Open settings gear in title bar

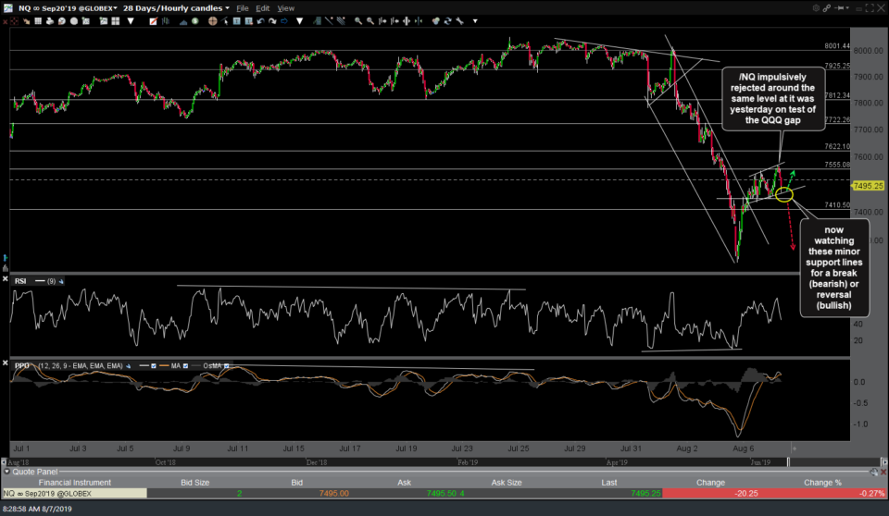[817, 8]
